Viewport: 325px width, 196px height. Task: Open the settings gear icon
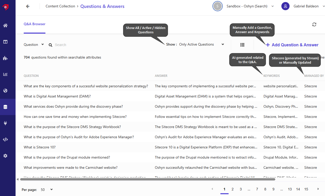(x=5, y=156)
